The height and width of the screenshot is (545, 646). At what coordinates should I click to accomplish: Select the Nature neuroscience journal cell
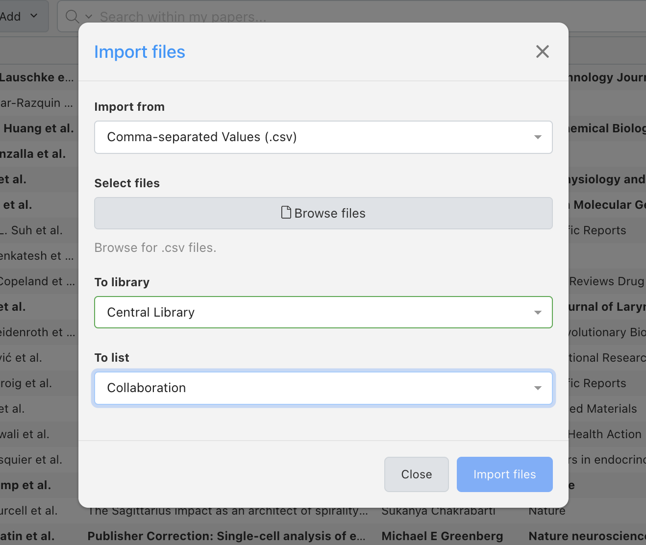[x=587, y=536]
